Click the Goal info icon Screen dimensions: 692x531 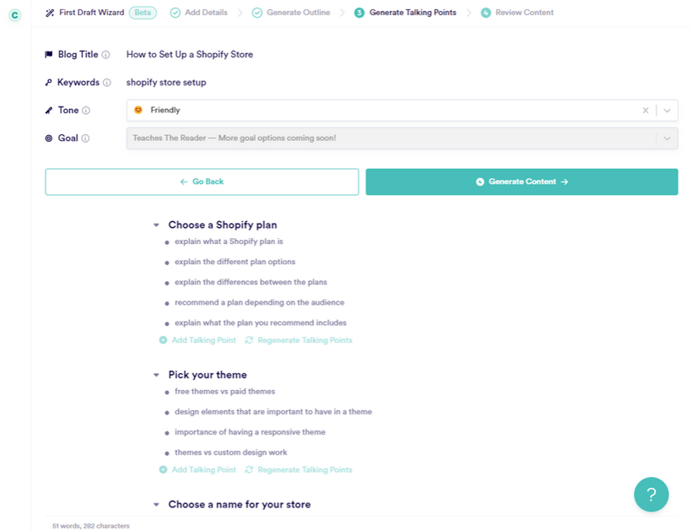pyautogui.click(x=85, y=138)
